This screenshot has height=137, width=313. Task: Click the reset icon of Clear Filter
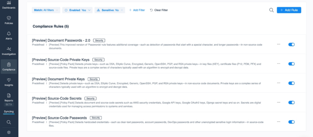151,10
